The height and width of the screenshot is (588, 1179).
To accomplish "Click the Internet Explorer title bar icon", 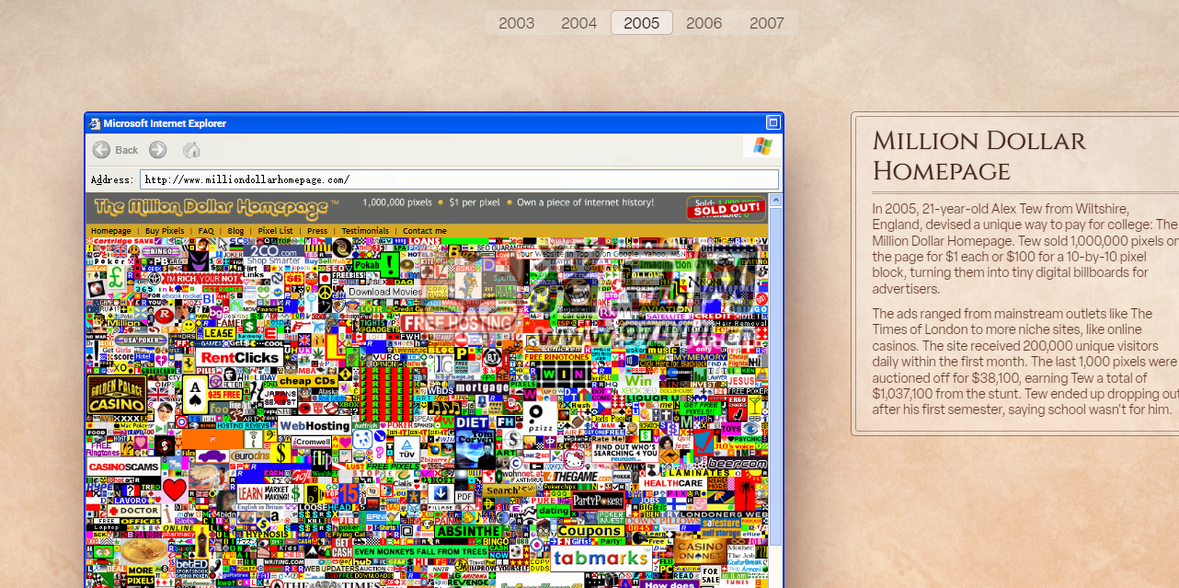I will point(94,123).
